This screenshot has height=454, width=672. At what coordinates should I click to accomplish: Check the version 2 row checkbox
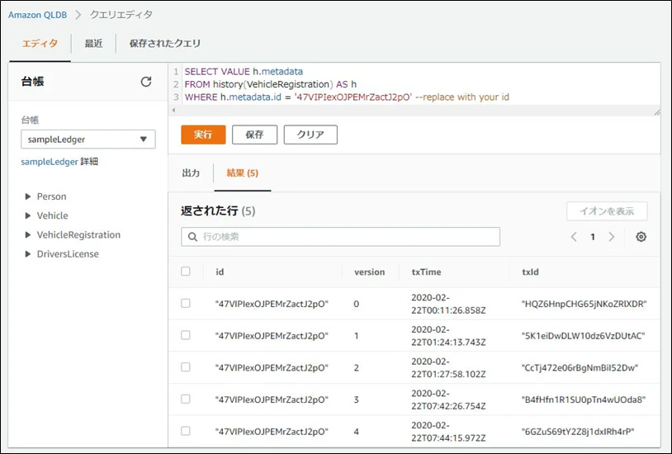point(186,367)
